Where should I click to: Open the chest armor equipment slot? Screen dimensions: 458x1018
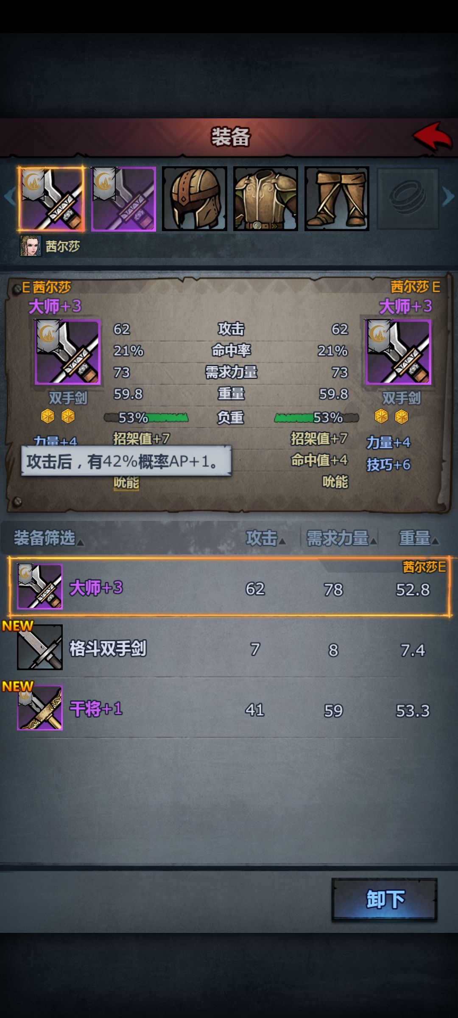coord(265,199)
